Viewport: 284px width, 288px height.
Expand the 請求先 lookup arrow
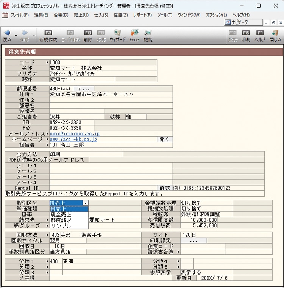pos(47,220)
